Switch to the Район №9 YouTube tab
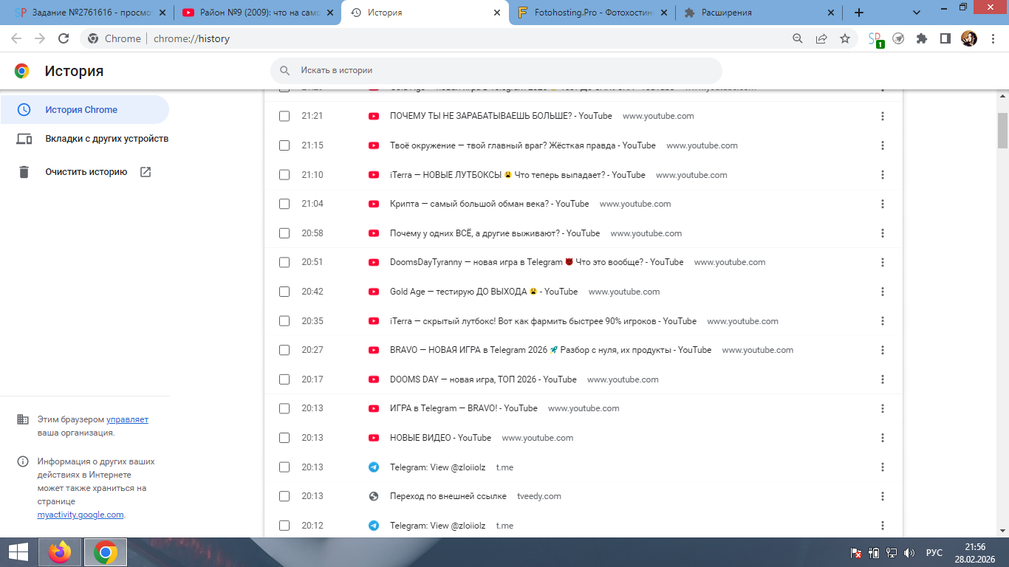The image size is (1009, 567). tap(258, 13)
